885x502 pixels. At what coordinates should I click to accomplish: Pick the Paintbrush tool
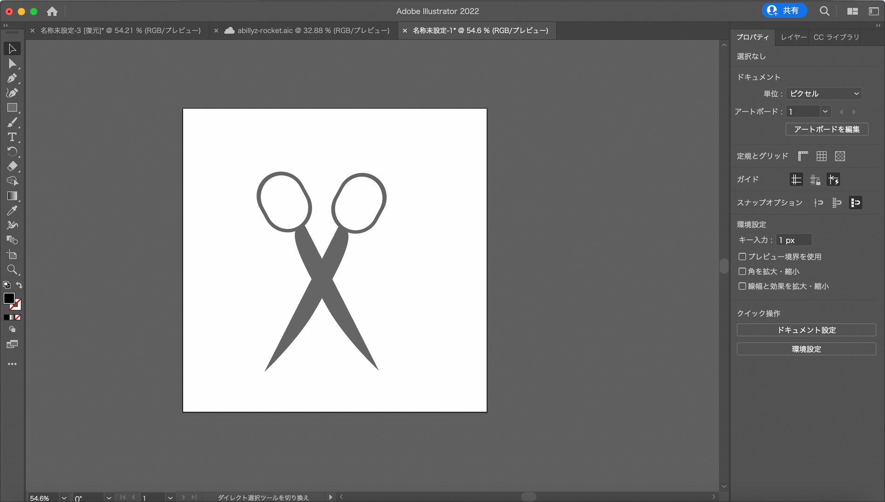(x=13, y=122)
